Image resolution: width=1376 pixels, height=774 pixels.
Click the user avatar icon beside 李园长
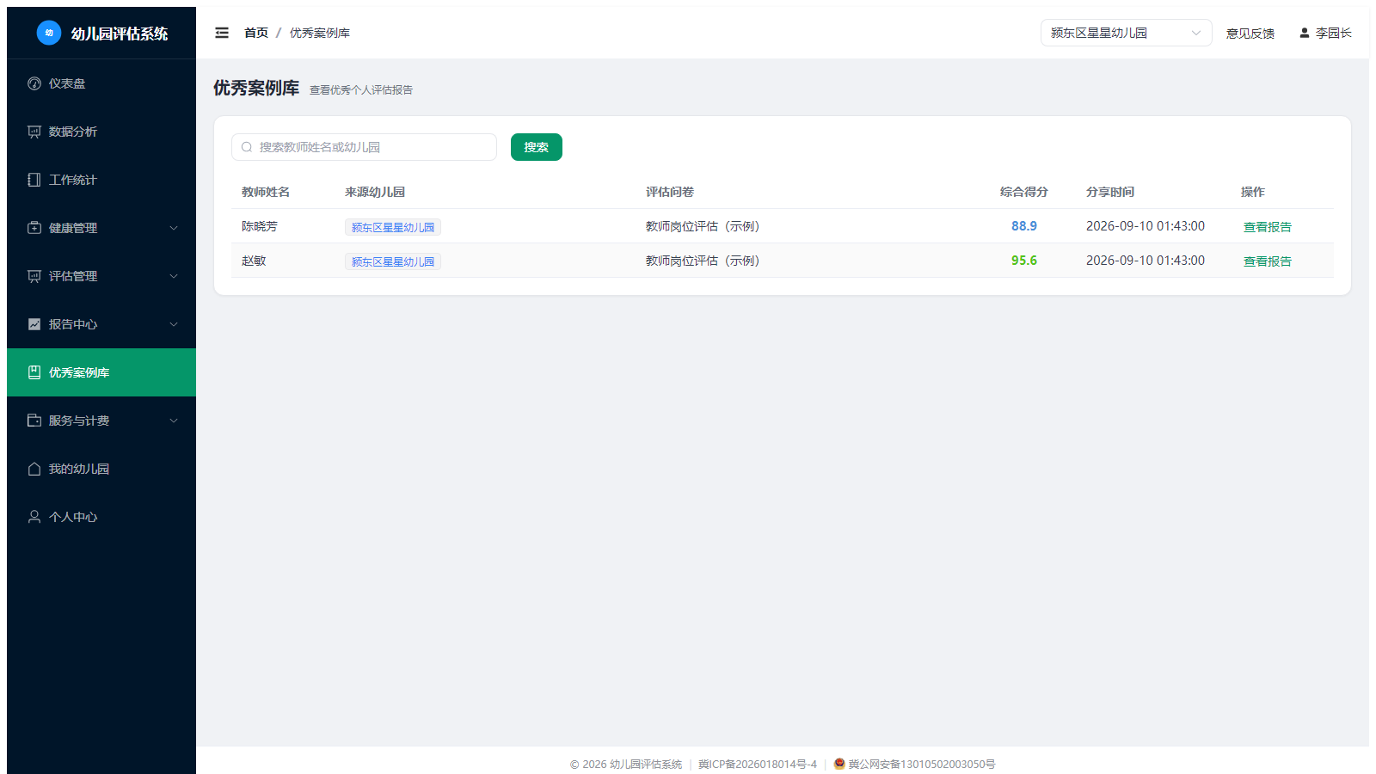pyautogui.click(x=1305, y=33)
